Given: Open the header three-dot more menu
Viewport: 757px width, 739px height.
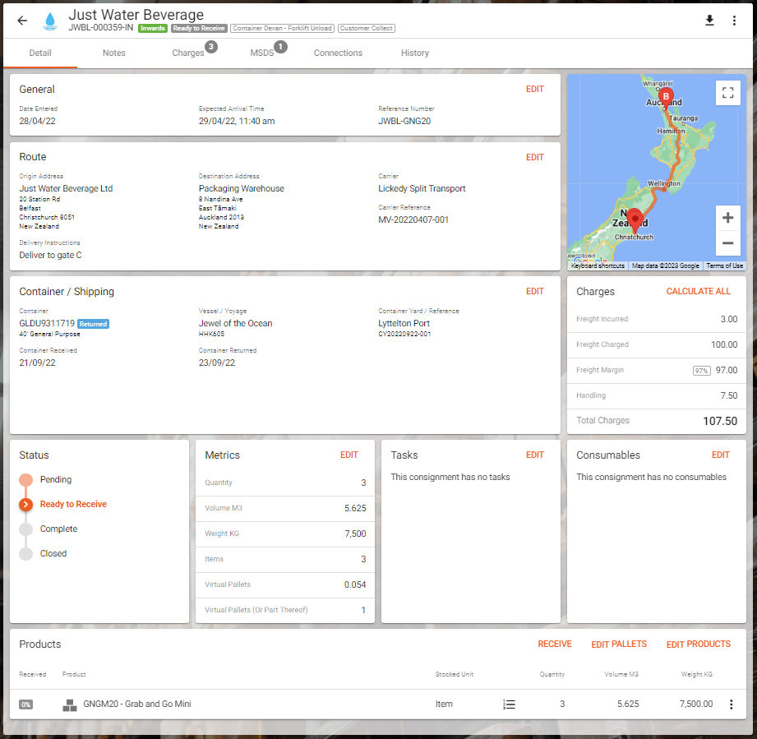Looking at the screenshot, I should (x=734, y=21).
